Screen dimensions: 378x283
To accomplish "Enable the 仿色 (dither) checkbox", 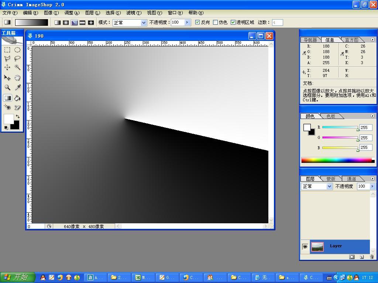I will pos(215,22).
